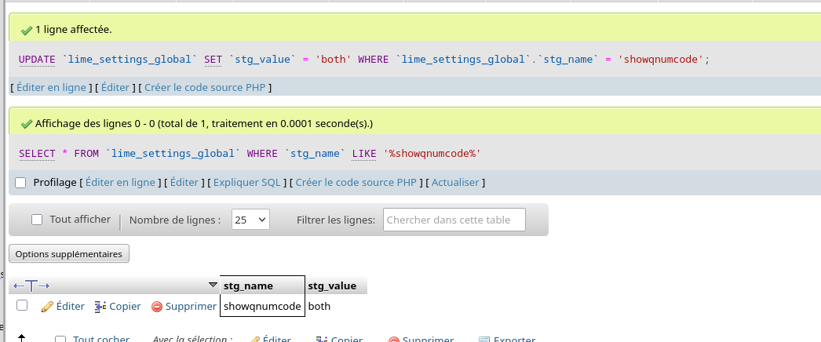Click the bottom Exporter icon

pyautogui.click(x=484, y=340)
